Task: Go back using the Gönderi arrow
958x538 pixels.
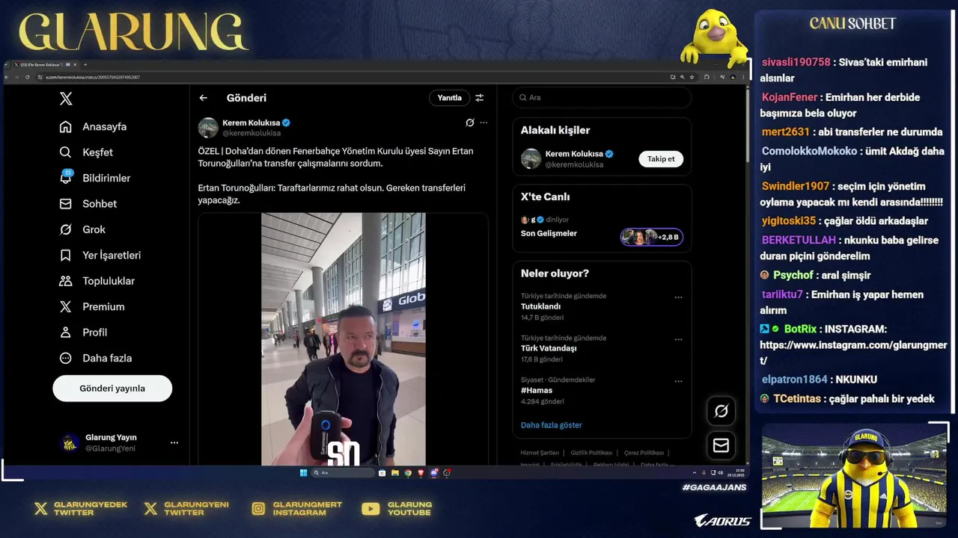Action: tap(204, 98)
